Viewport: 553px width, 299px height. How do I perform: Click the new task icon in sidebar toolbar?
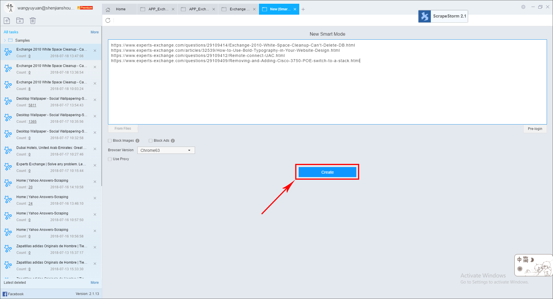(7, 20)
